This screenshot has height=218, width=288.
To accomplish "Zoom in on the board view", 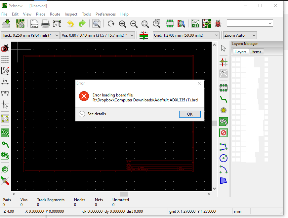I will (122, 24).
